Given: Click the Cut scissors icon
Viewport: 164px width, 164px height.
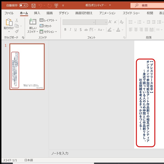Looking at the screenshot, I should point(17,20).
